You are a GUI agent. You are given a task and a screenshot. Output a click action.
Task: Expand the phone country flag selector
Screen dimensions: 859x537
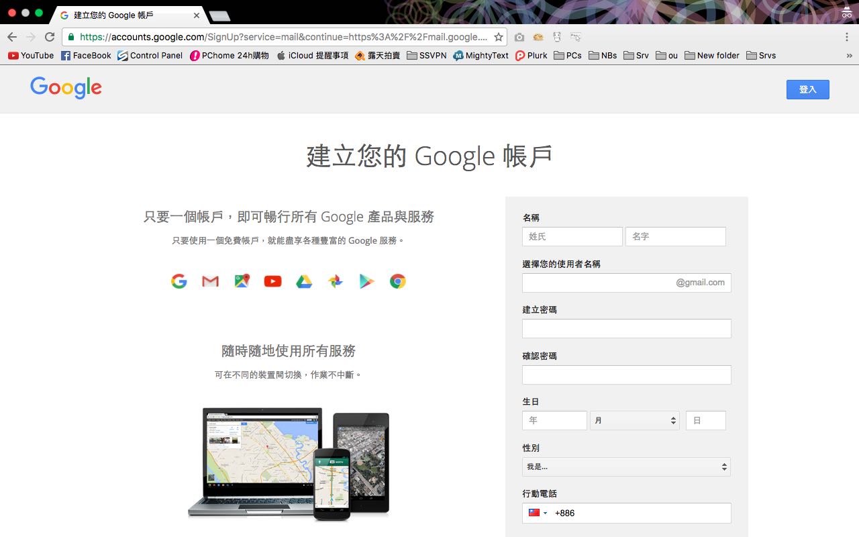point(538,513)
